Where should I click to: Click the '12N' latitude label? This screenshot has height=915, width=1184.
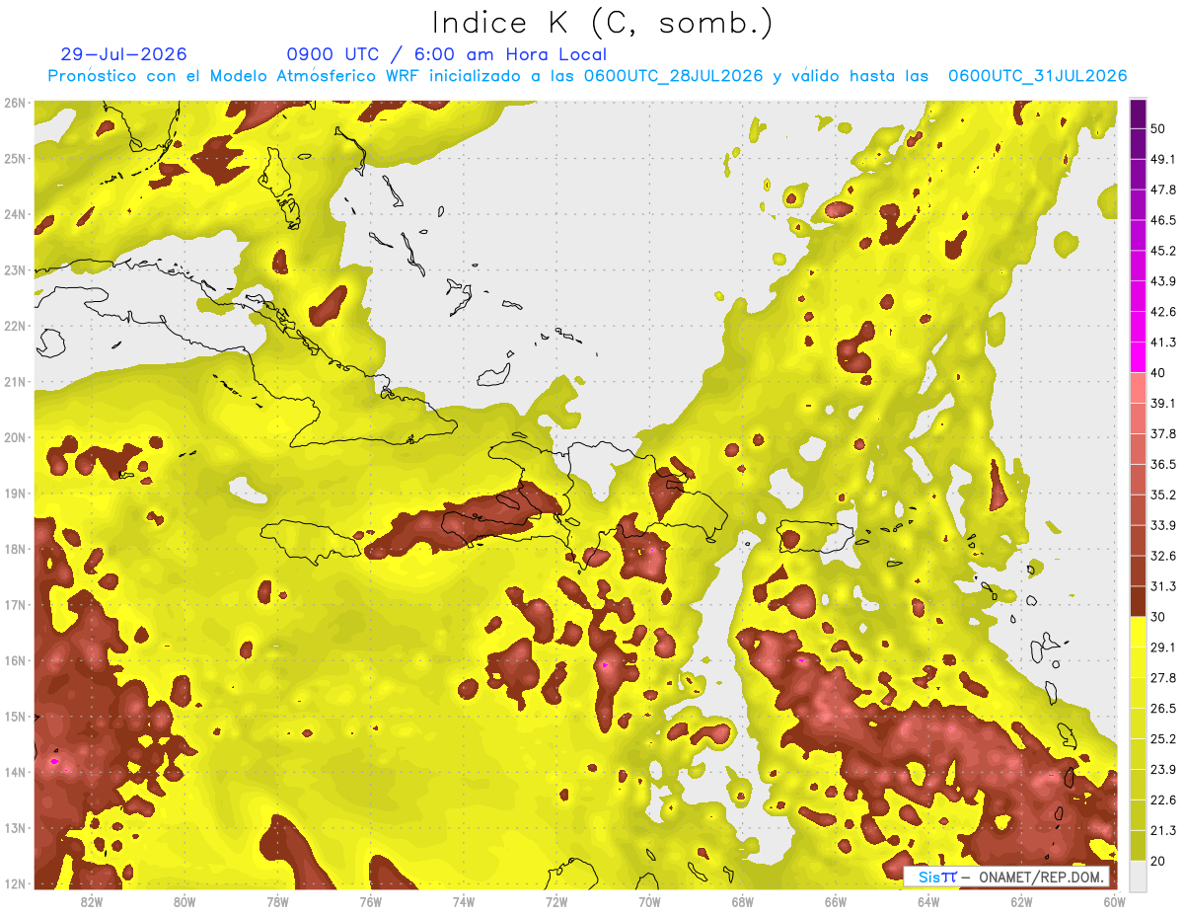tap(15, 883)
